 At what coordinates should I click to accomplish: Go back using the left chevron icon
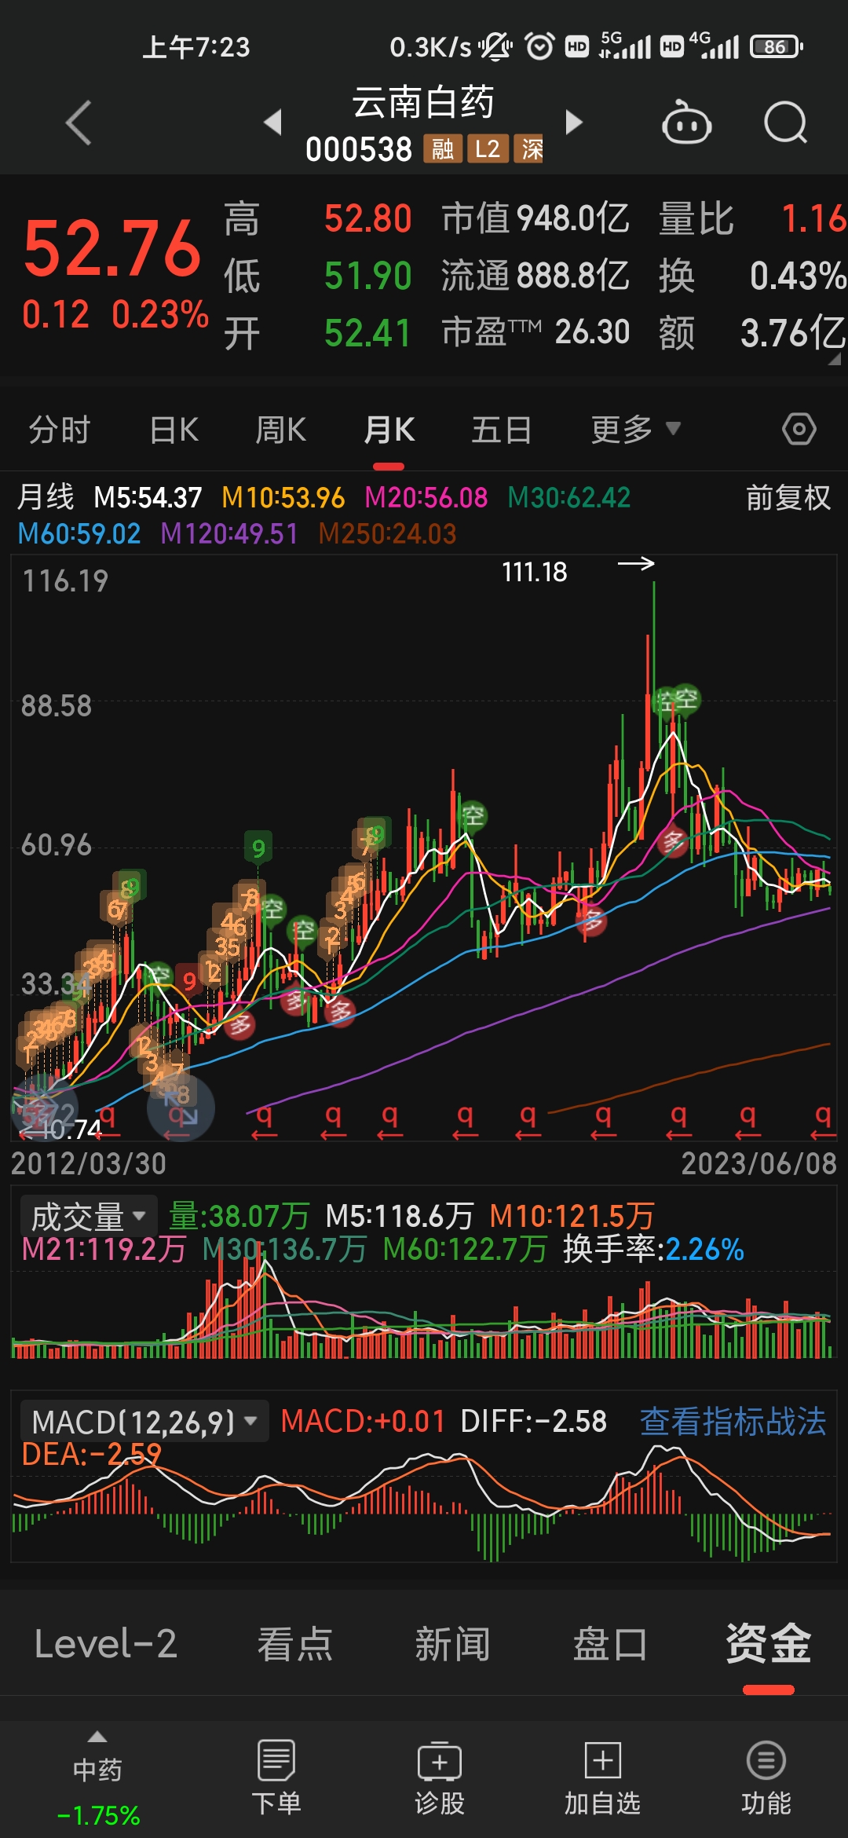(79, 123)
